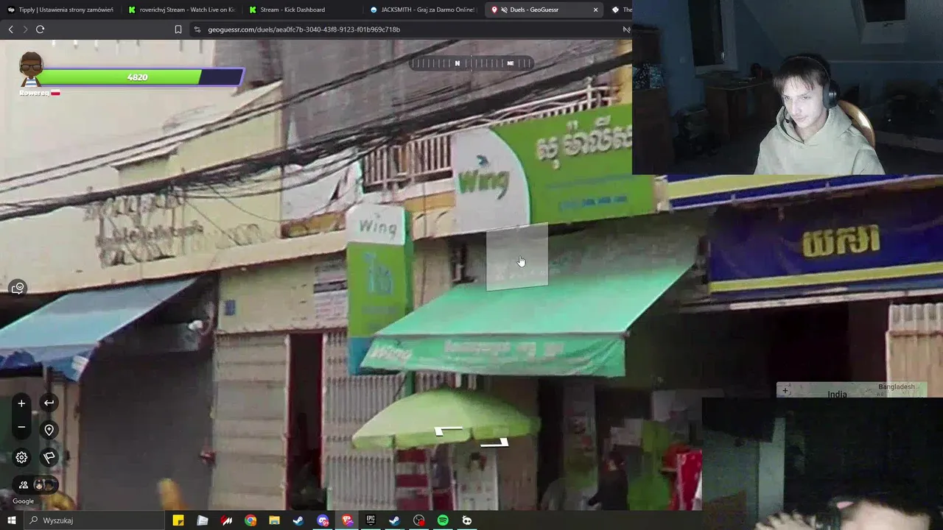943x530 pixels.
Task: Zoom out the street view with minus button
Action: [21, 427]
